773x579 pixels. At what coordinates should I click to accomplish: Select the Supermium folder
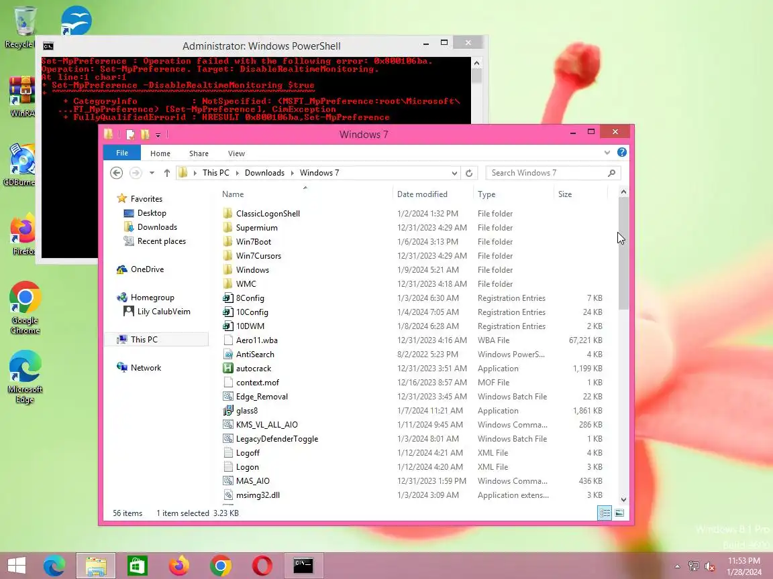256,228
